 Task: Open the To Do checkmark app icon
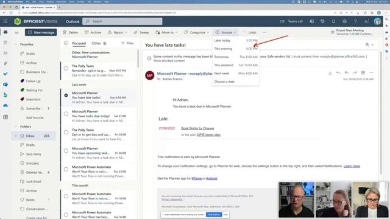coord(5,74)
